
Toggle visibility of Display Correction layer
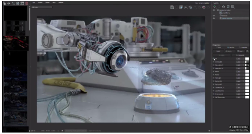point(214,10)
